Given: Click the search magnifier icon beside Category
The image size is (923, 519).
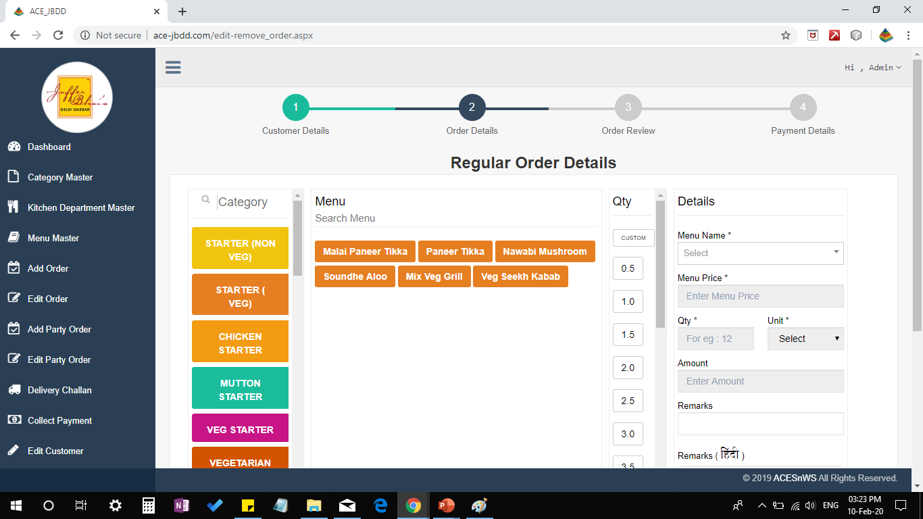Looking at the screenshot, I should pos(205,200).
